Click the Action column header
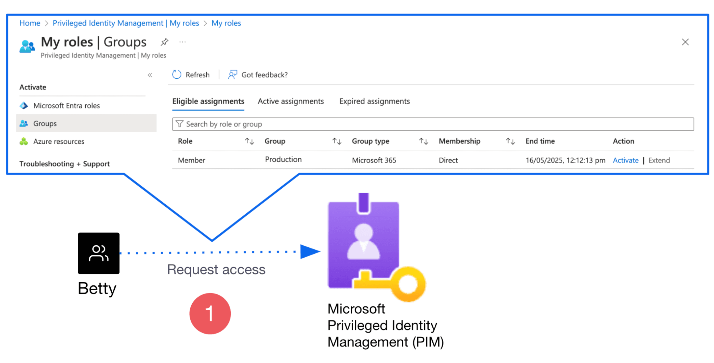 point(623,141)
